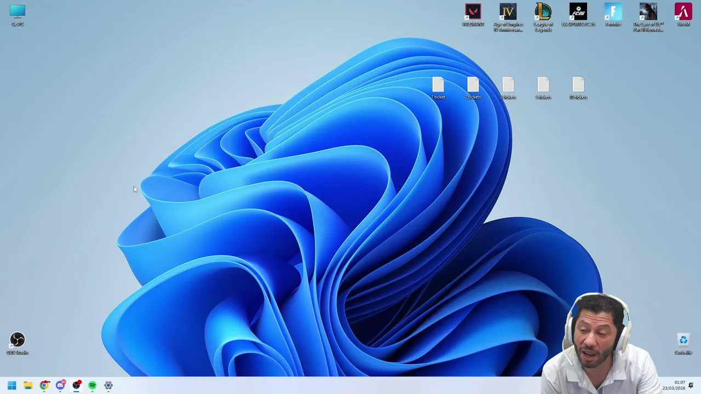This screenshot has width=701, height=394.
Task: Open Discord from the taskbar
Action: coord(60,385)
